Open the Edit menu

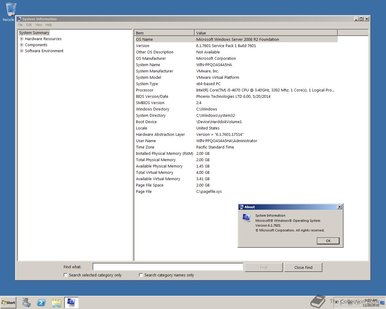tap(29, 25)
